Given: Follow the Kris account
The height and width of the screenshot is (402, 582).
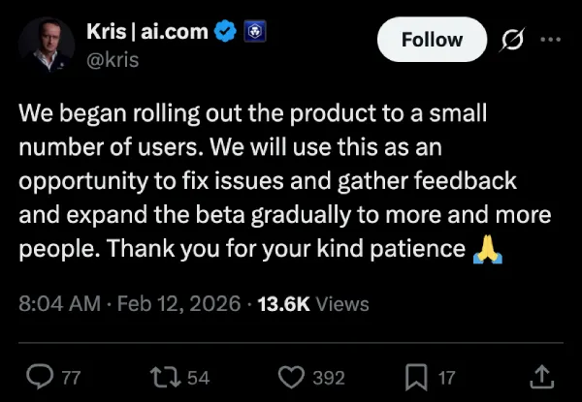Looking at the screenshot, I should click(x=433, y=40).
